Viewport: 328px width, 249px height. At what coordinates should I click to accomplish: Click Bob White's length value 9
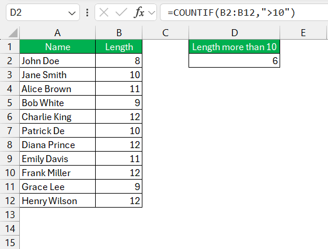[119, 103]
